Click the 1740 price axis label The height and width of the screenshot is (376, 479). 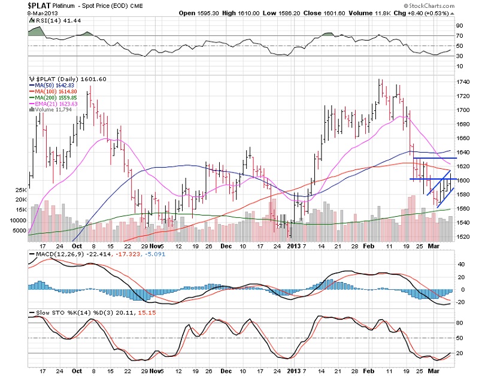coord(463,82)
